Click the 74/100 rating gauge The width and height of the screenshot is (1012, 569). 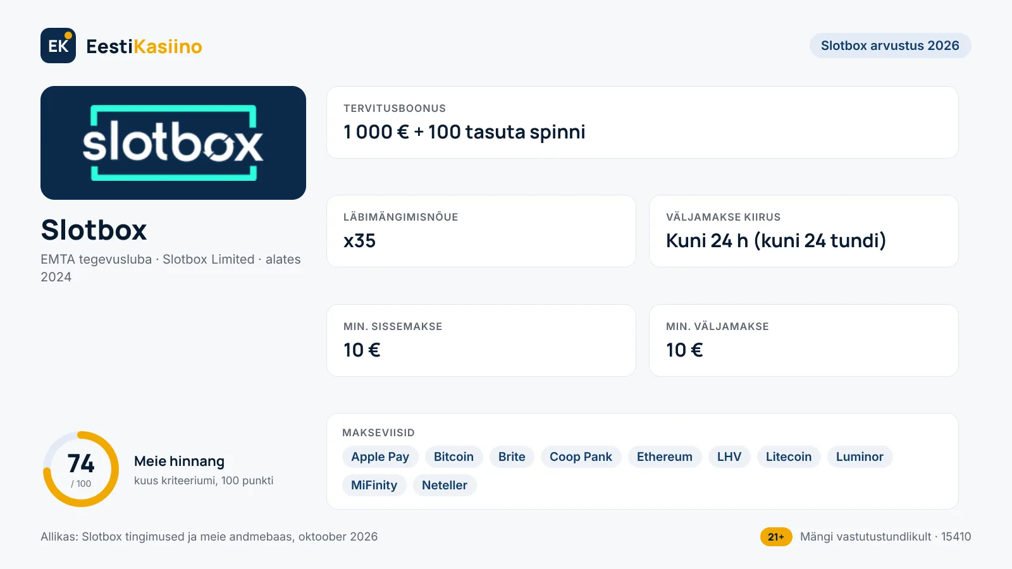click(x=81, y=469)
